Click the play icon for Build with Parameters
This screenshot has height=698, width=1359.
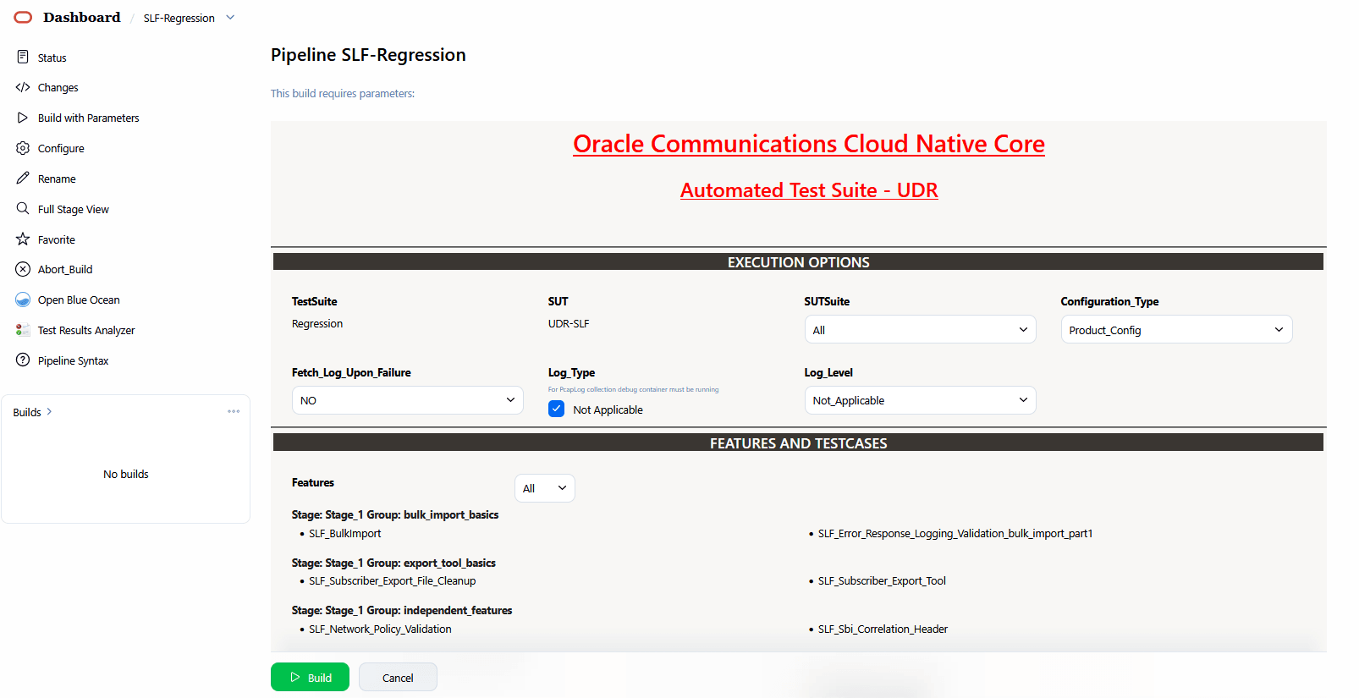click(x=23, y=118)
